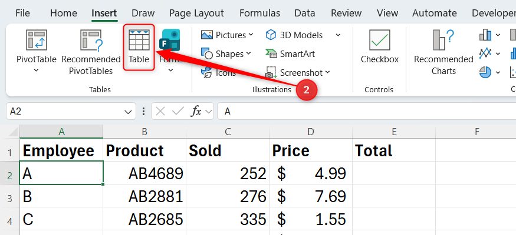Screen dimensions: 516x235
Task: Select column D header
Action: click(311, 132)
